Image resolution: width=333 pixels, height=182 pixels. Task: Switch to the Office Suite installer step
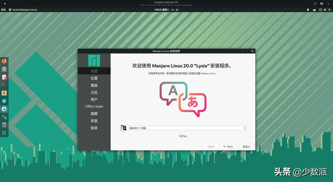click(94, 106)
